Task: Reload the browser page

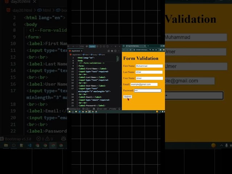Action: 130,50
